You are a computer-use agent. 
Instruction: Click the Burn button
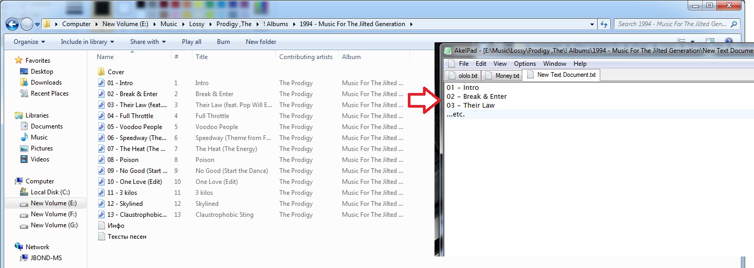(x=223, y=42)
